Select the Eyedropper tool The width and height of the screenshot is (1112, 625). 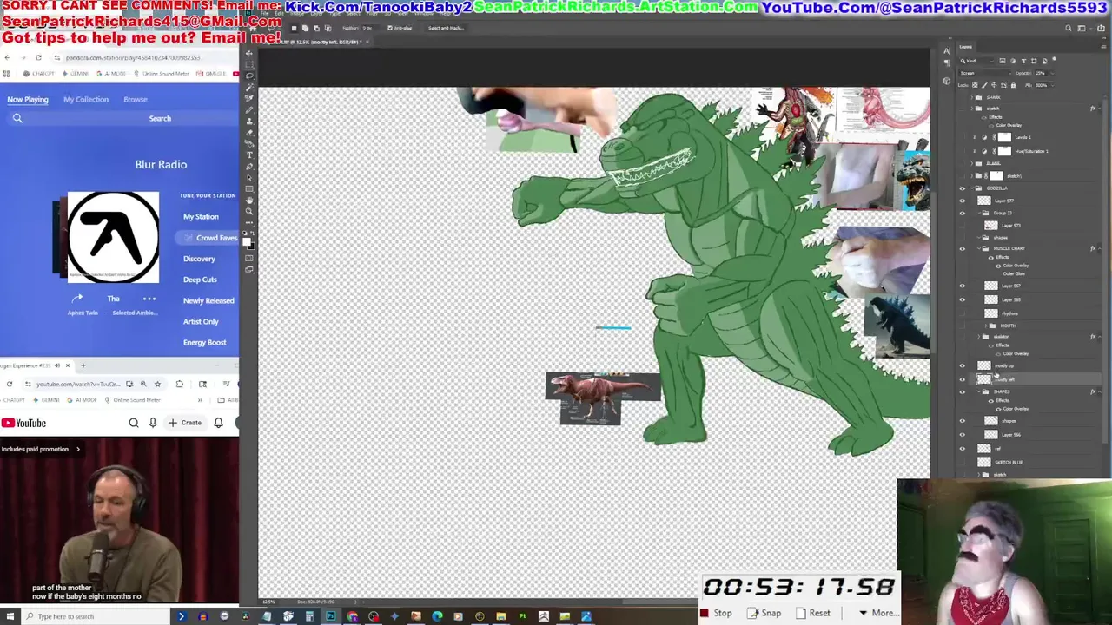(x=249, y=99)
